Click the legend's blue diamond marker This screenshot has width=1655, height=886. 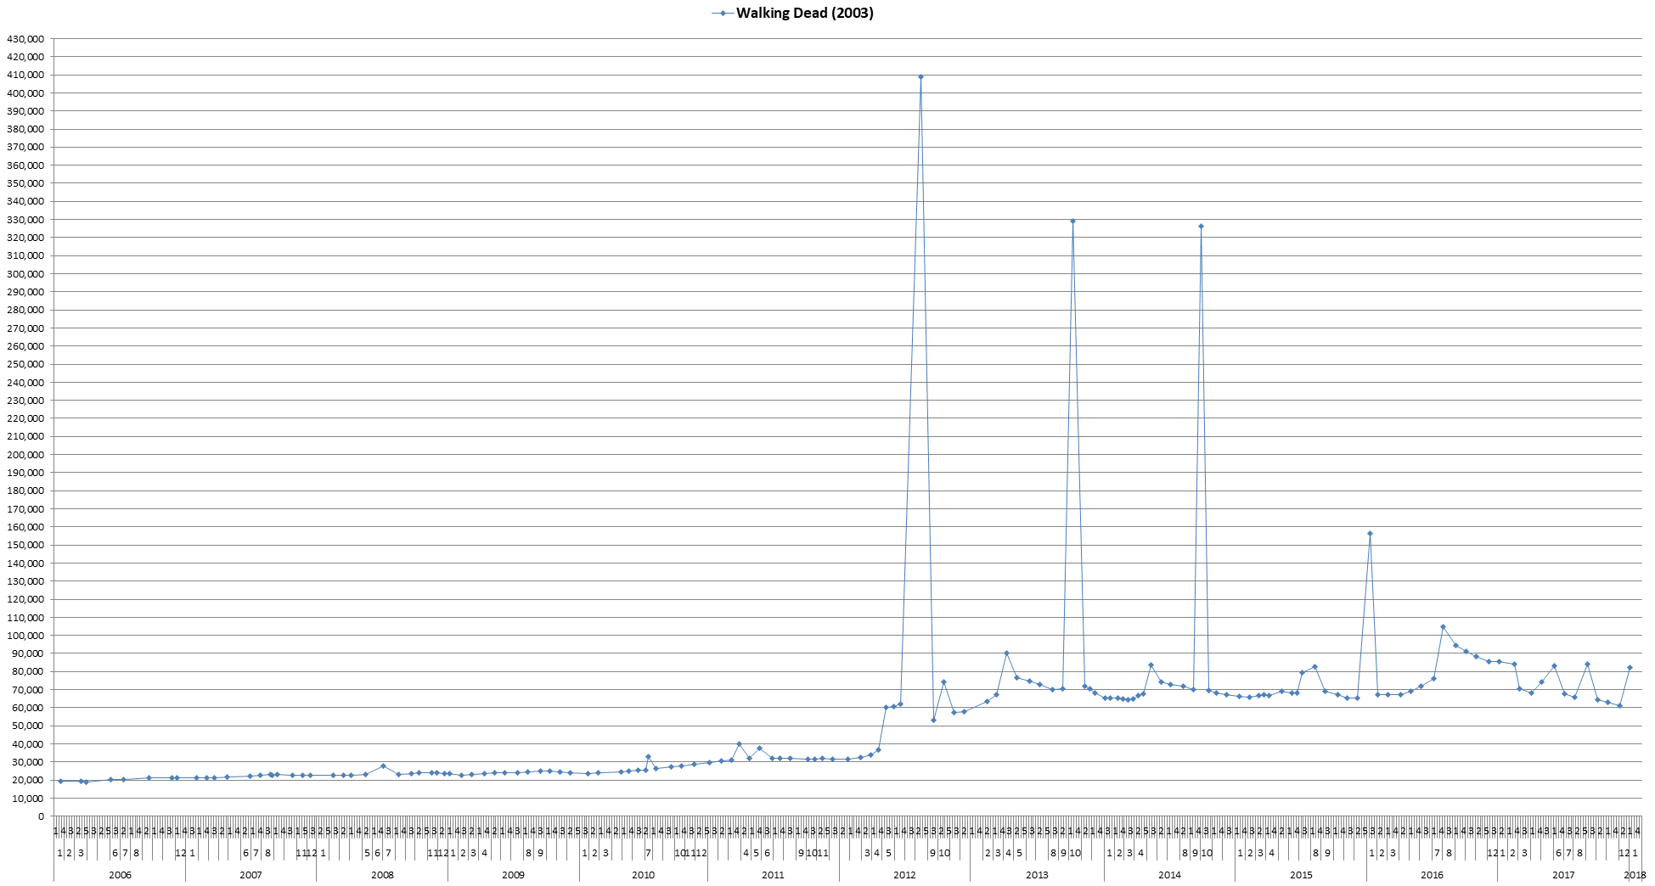coord(723,13)
